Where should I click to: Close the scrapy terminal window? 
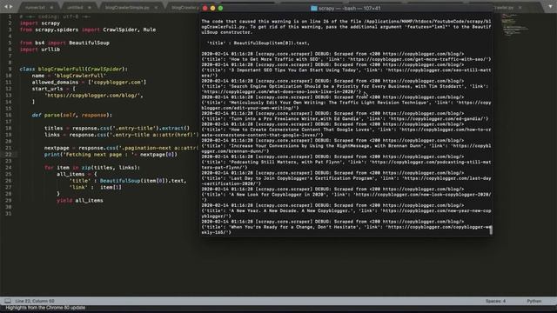tap(205, 8)
